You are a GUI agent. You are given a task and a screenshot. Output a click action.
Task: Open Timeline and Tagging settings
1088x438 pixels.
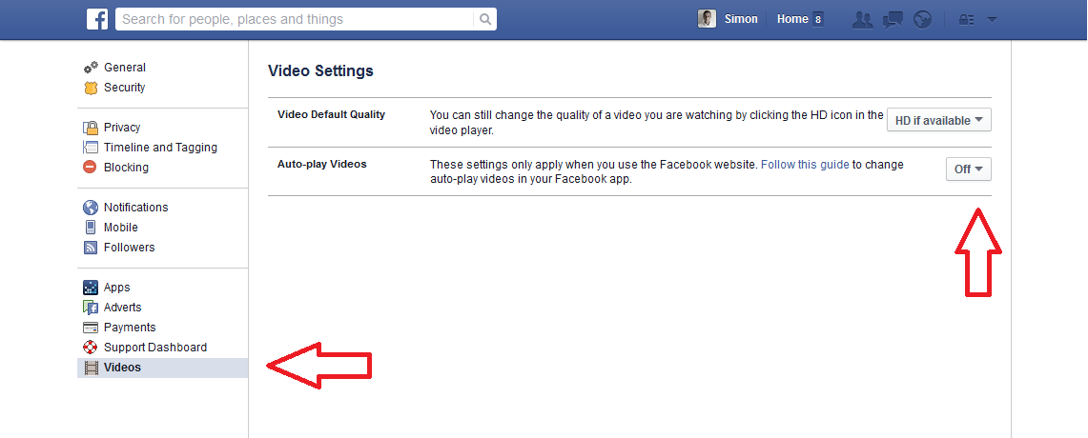pyautogui.click(x=160, y=148)
